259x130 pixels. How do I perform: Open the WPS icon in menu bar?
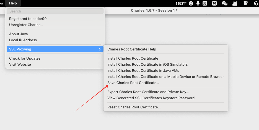click(214, 3)
